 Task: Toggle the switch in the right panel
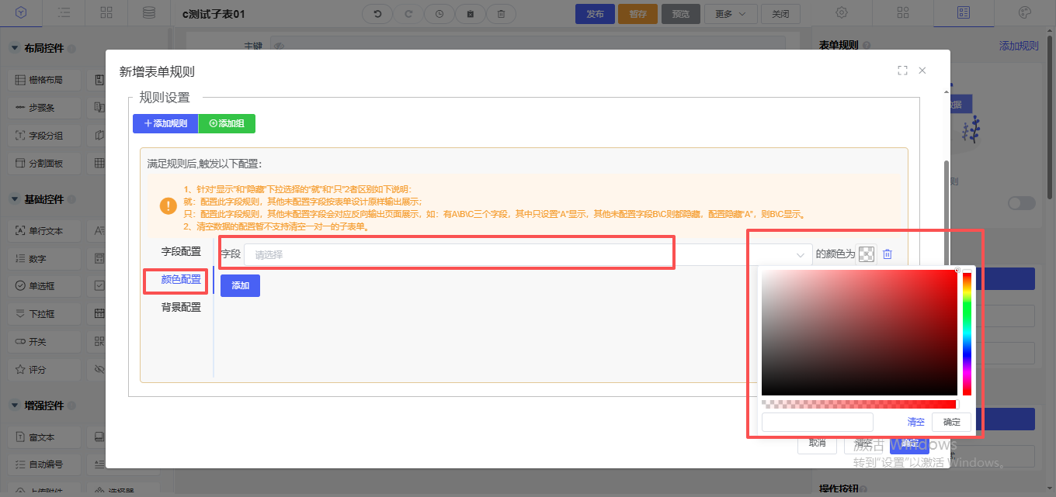point(1021,202)
